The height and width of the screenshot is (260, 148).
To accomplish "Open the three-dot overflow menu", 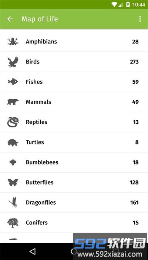I will [x=140, y=19].
